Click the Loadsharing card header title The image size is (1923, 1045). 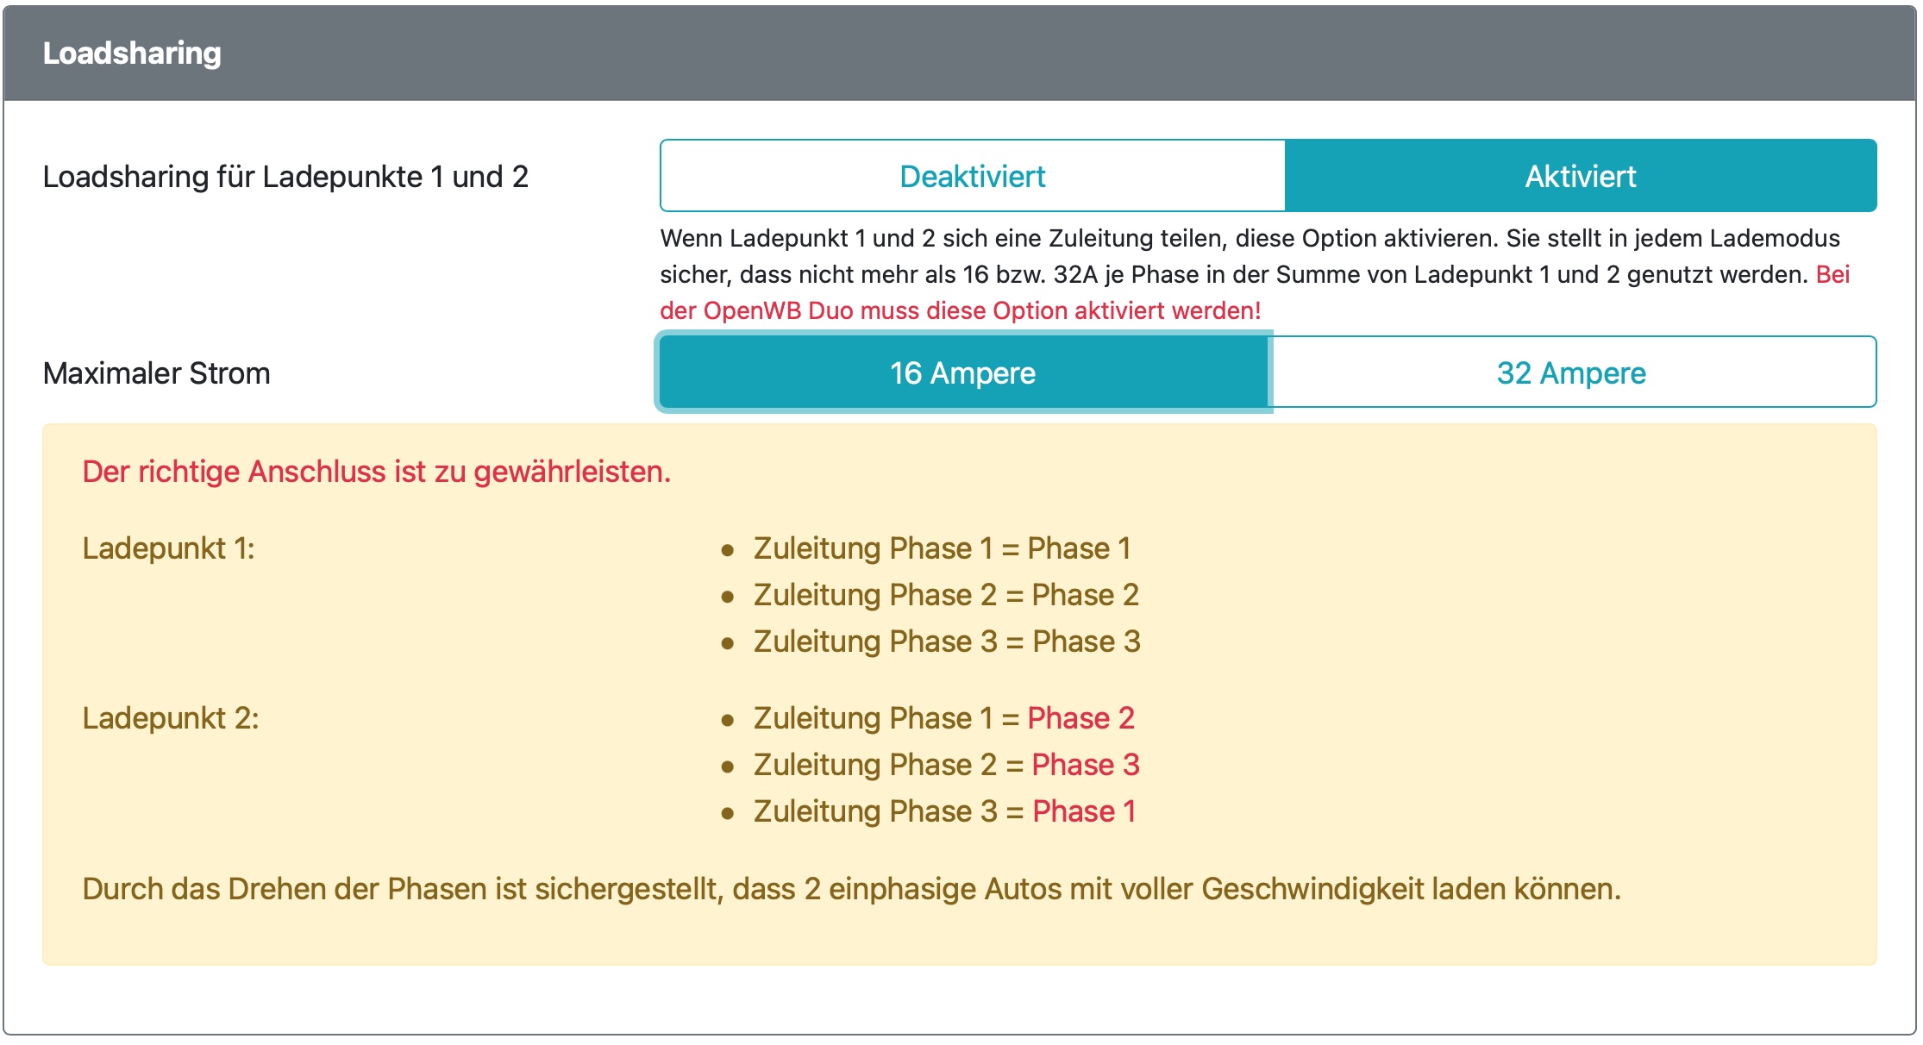tap(132, 53)
